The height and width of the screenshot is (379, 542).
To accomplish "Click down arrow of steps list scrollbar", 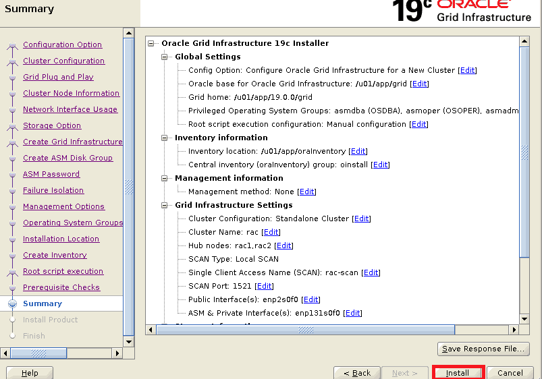I will [x=129, y=342].
